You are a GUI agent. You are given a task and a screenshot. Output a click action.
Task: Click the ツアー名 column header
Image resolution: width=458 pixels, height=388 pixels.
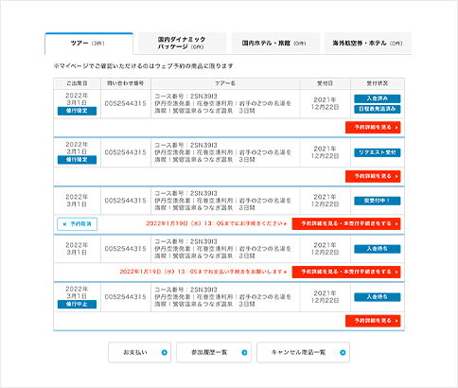click(x=225, y=83)
